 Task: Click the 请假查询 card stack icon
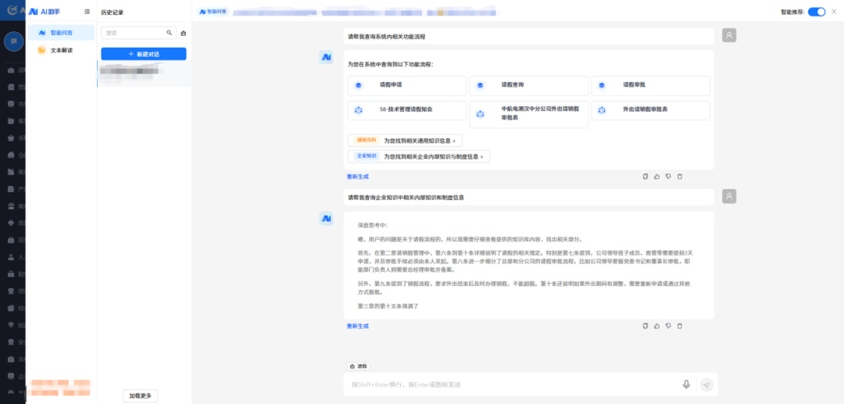pos(480,85)
